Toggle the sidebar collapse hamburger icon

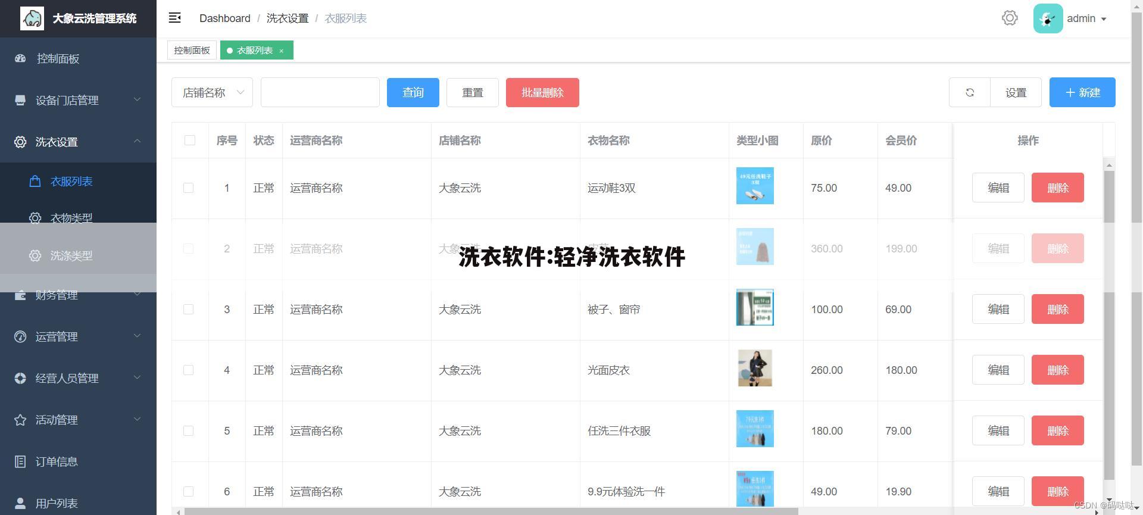174,18
